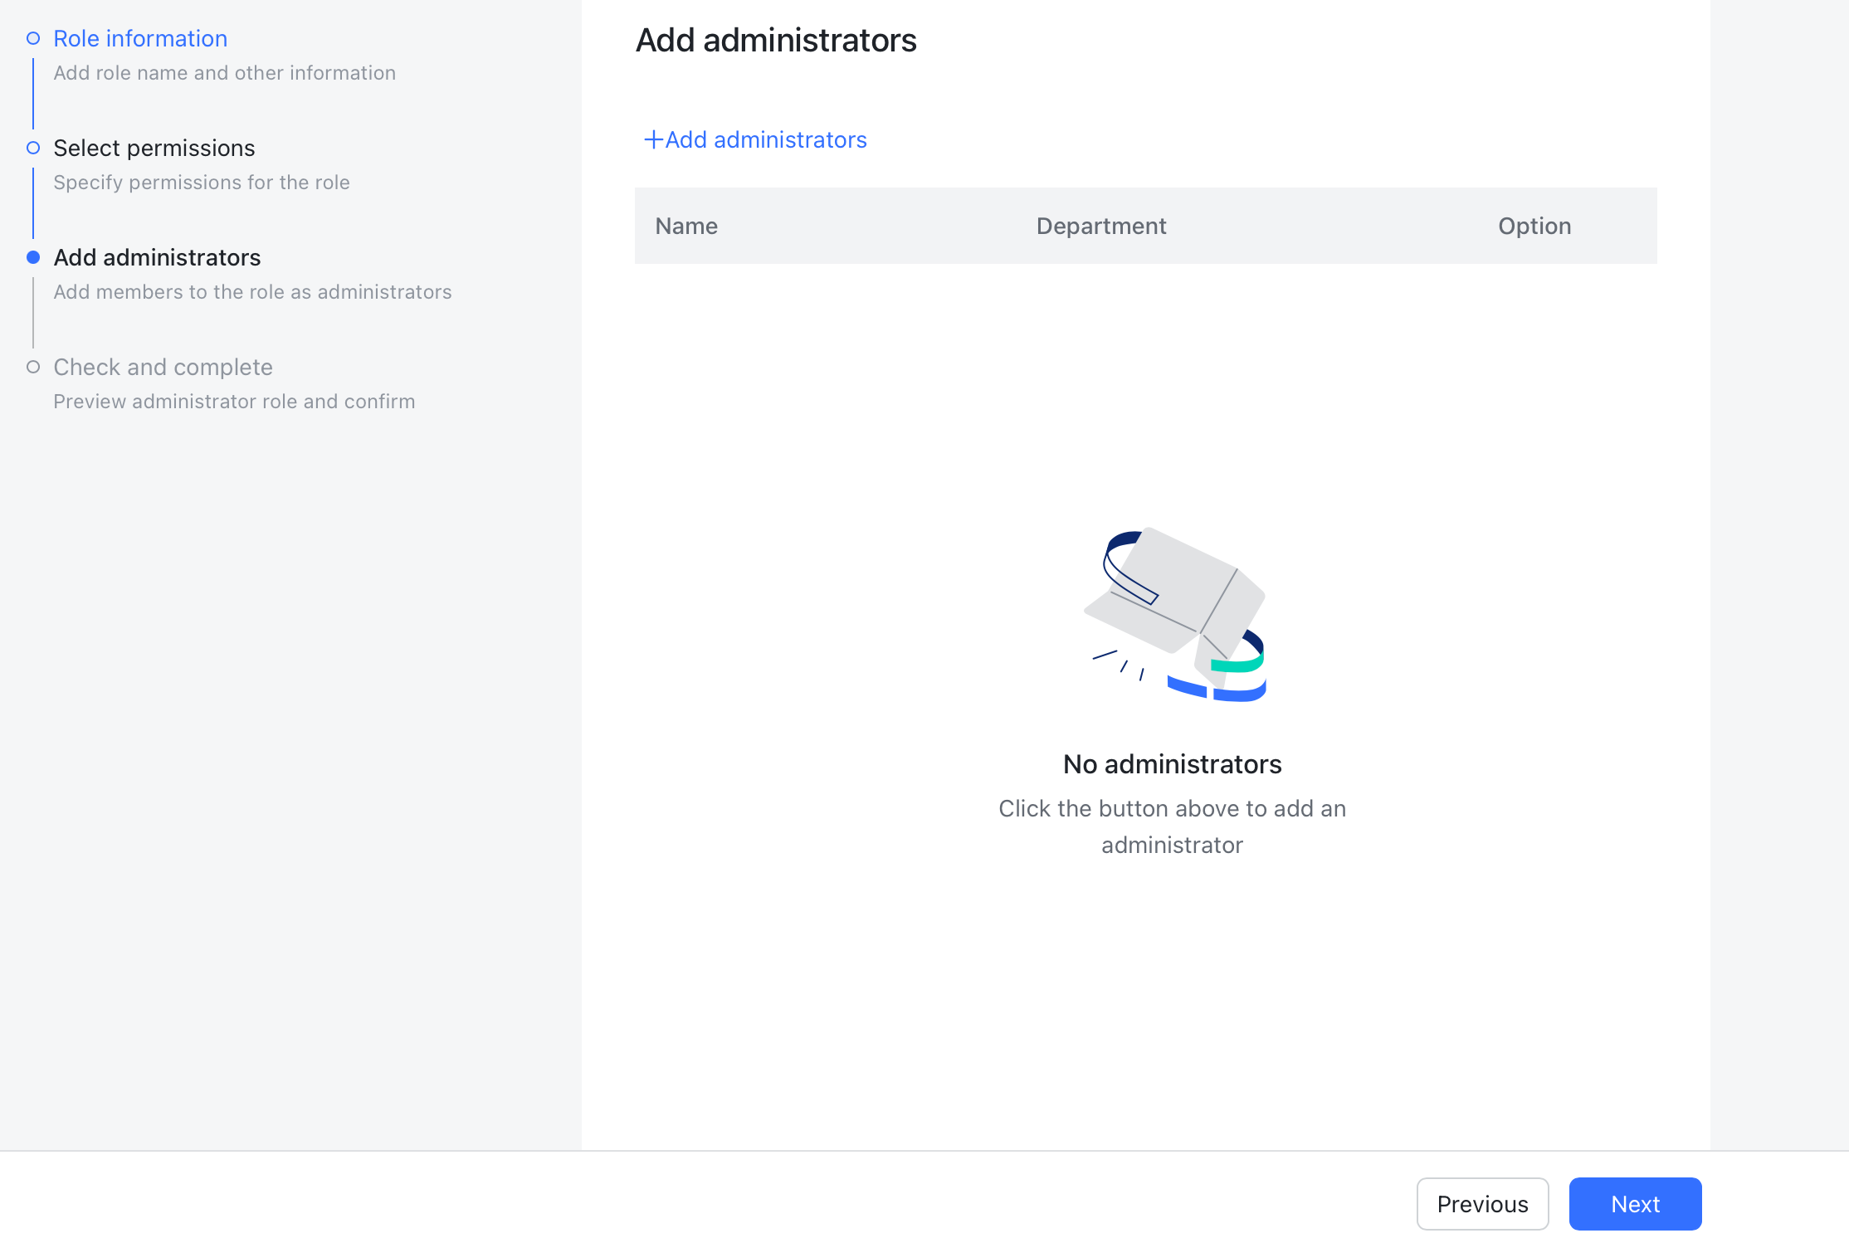Viewport: 1849px width, 1238px height.
Task: Click the Department column header
Action: [x=1100, y=226]
